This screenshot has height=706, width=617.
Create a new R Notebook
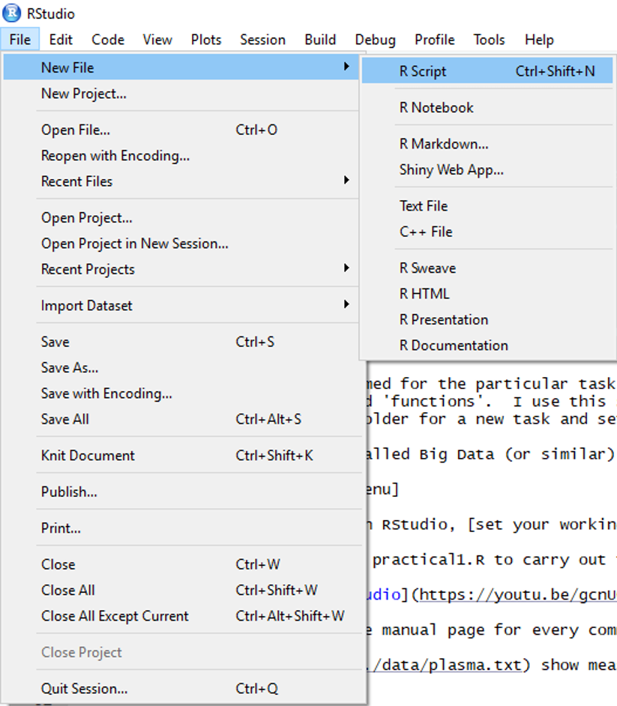point(436,108)
